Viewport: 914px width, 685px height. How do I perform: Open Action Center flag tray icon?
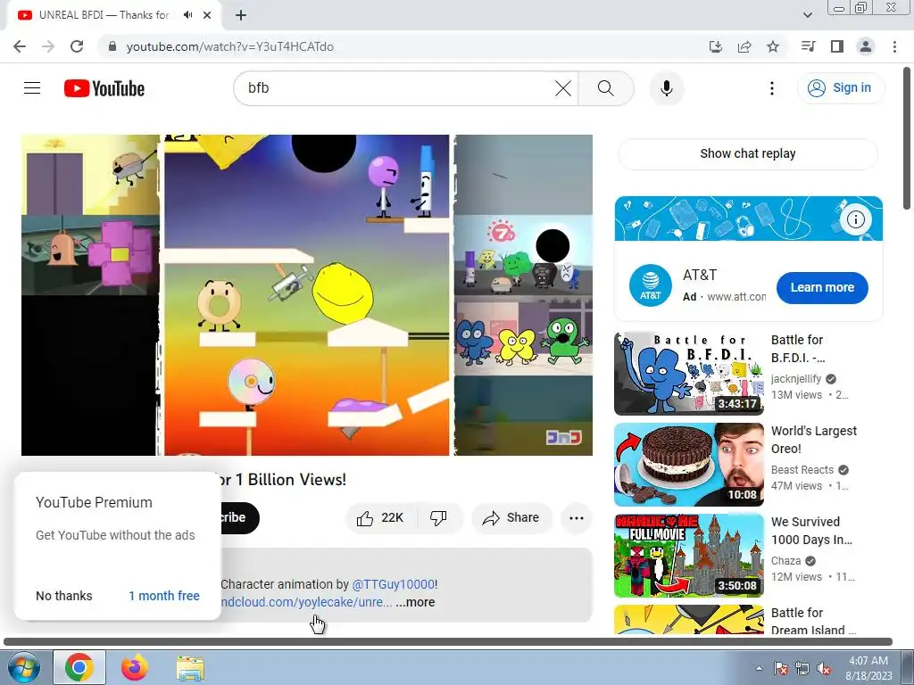[x=780, y=668]
